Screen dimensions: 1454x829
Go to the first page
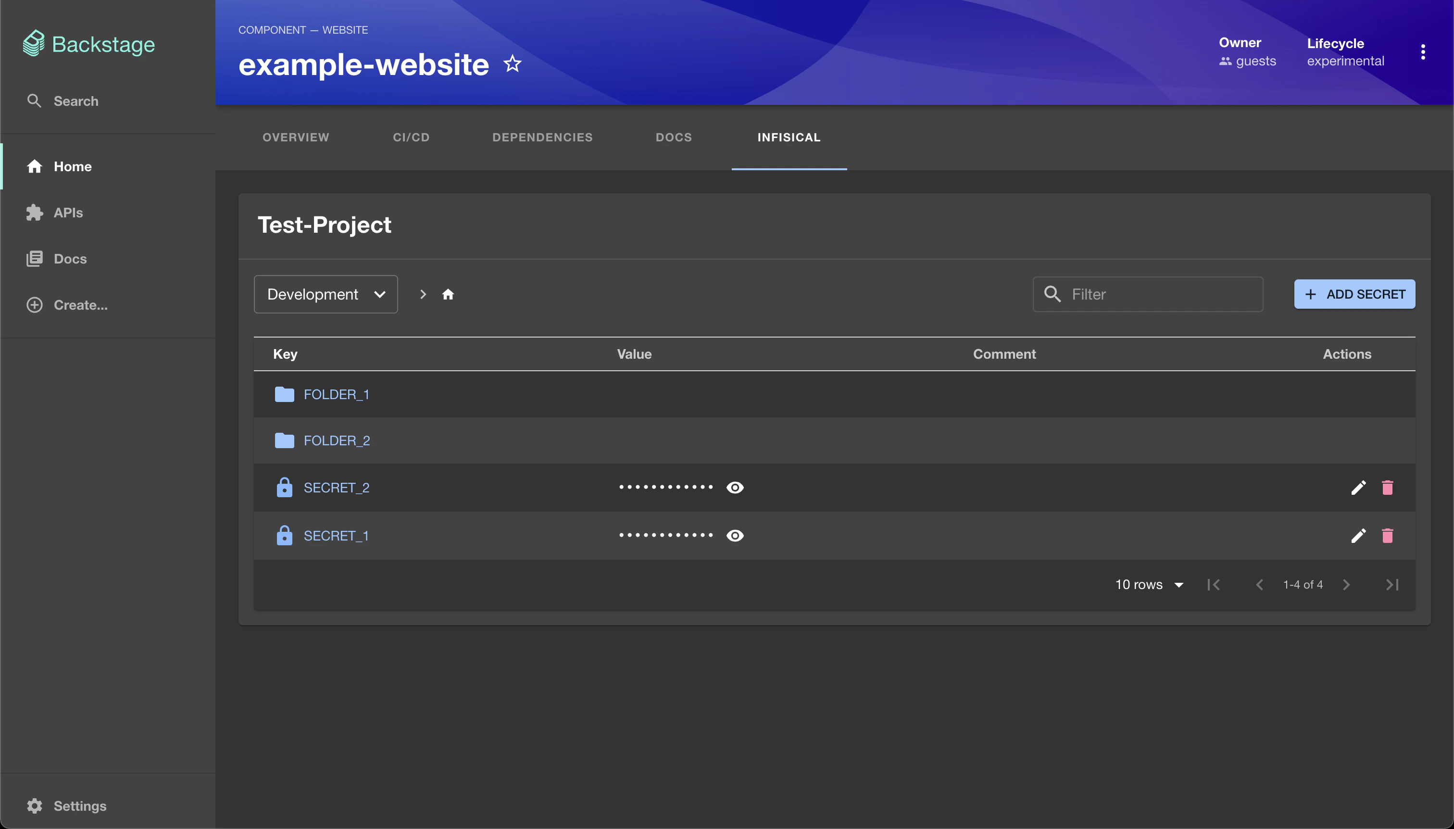coord(1213,585)
